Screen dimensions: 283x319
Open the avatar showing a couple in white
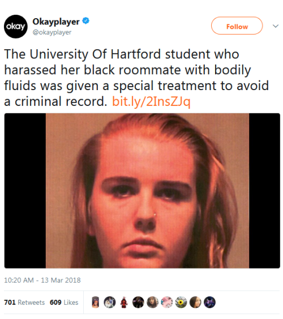[110, 302]
